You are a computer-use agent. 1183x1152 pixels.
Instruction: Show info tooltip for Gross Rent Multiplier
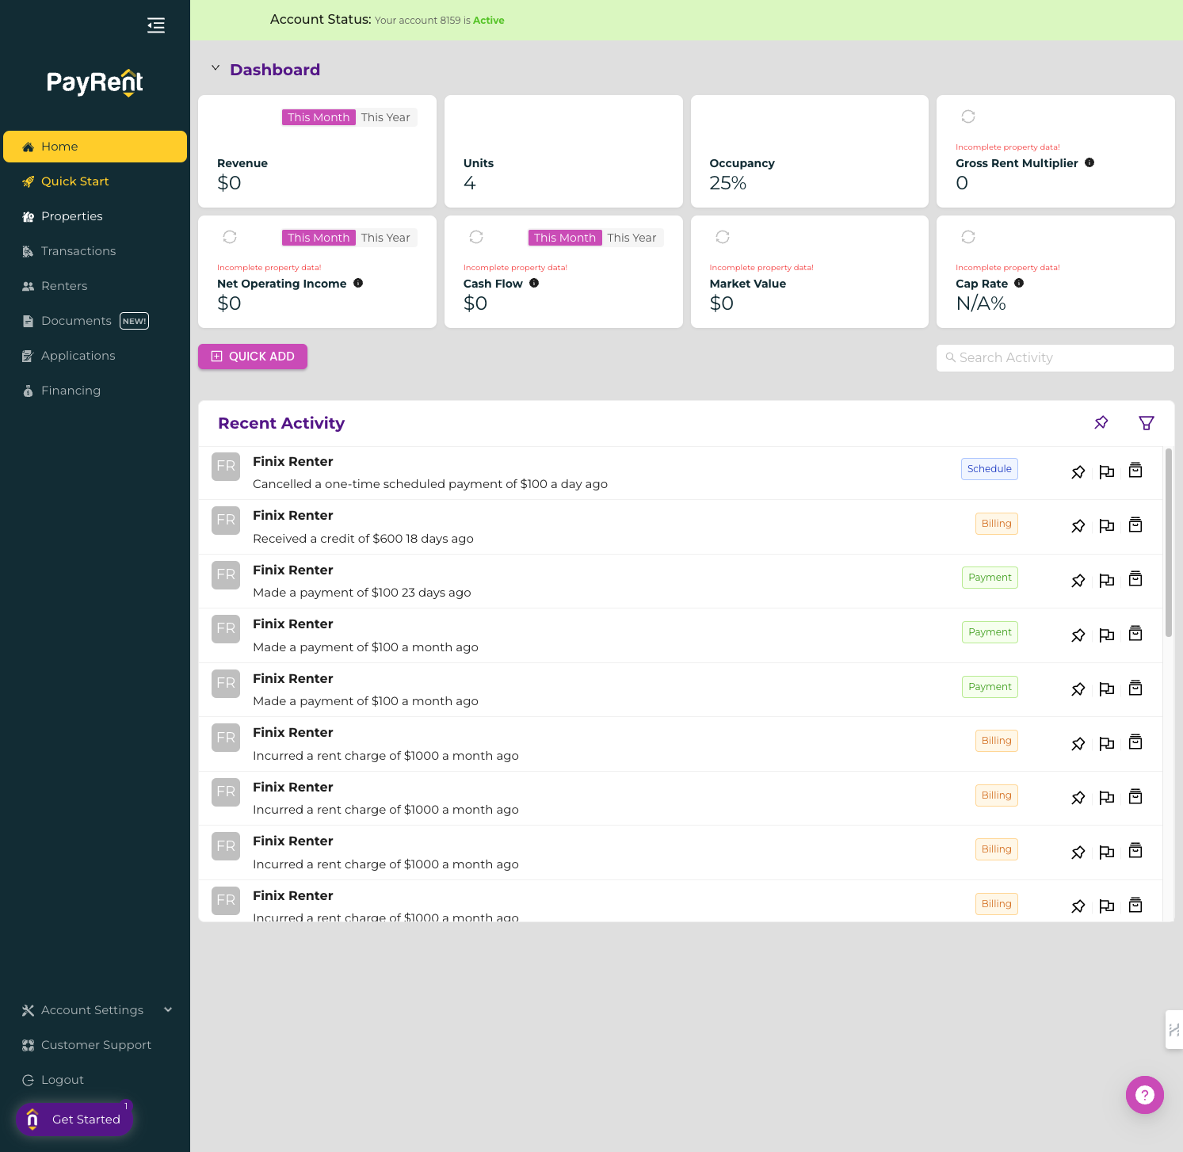point(1090,162)
